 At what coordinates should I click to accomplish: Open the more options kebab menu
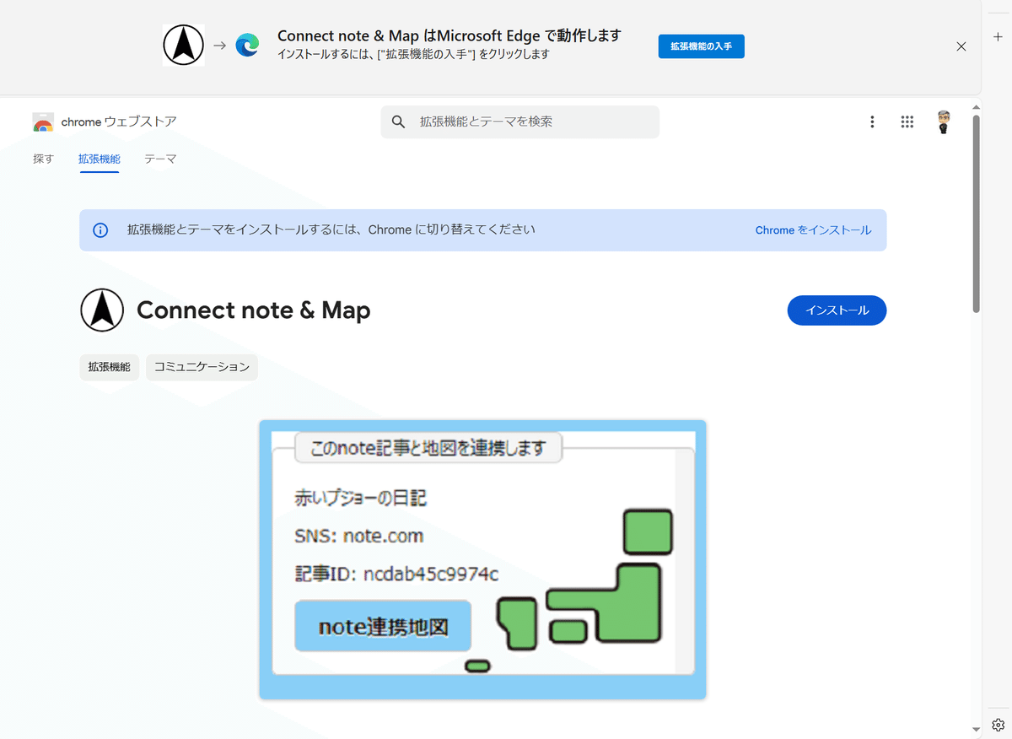pyautogui.click(x=872, y=121)
